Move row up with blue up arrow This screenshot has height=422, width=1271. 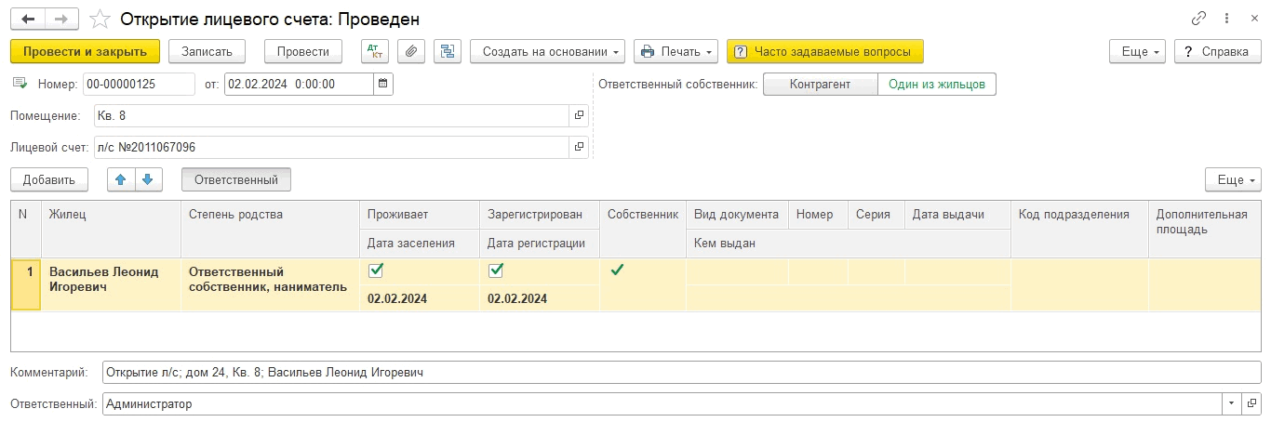pos(123,179)
